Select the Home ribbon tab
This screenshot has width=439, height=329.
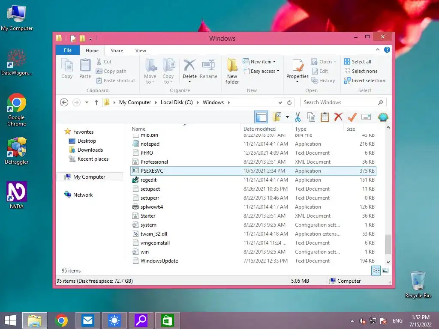pyautogui.click(x=92, y=51)
